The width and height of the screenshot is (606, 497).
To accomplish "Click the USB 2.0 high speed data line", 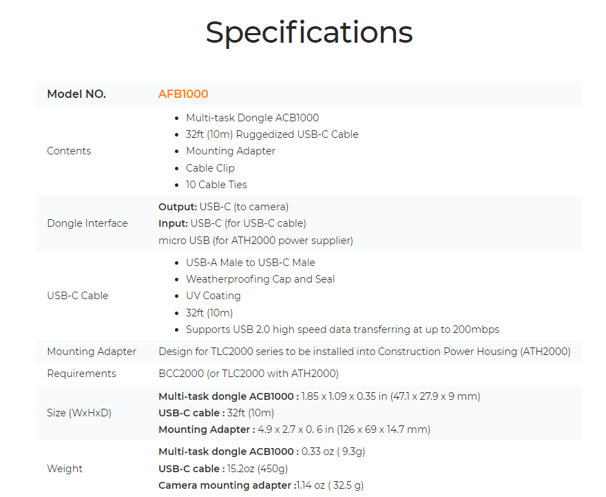I will pos(342,329).
